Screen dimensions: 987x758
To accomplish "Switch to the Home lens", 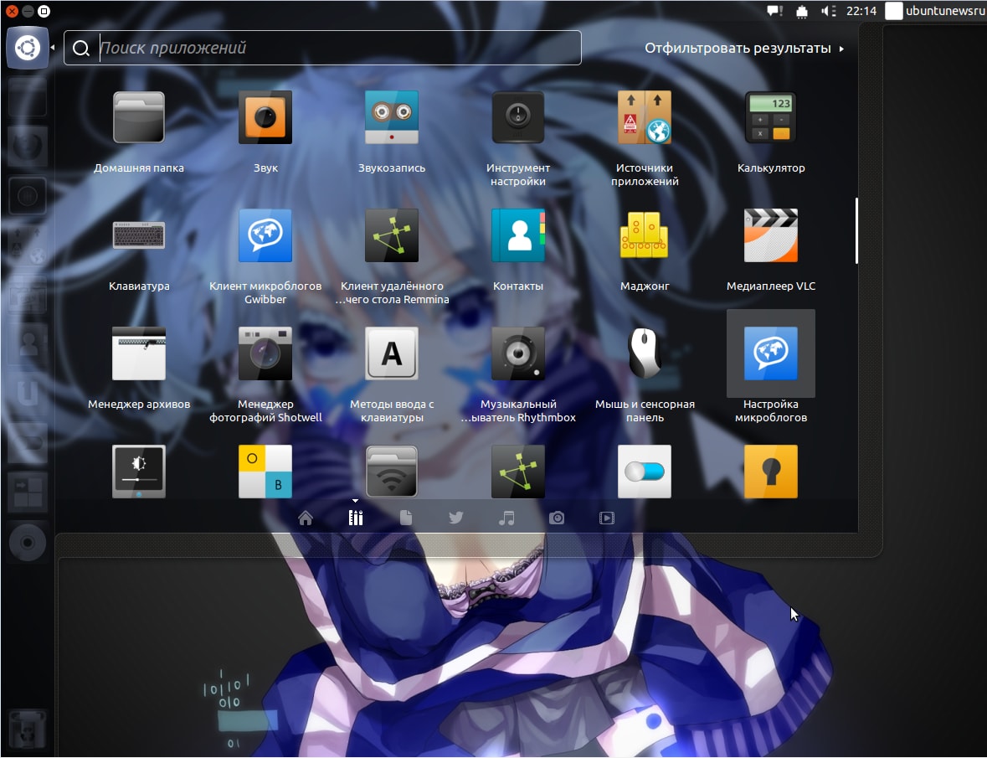I will [x=306, y=518].
